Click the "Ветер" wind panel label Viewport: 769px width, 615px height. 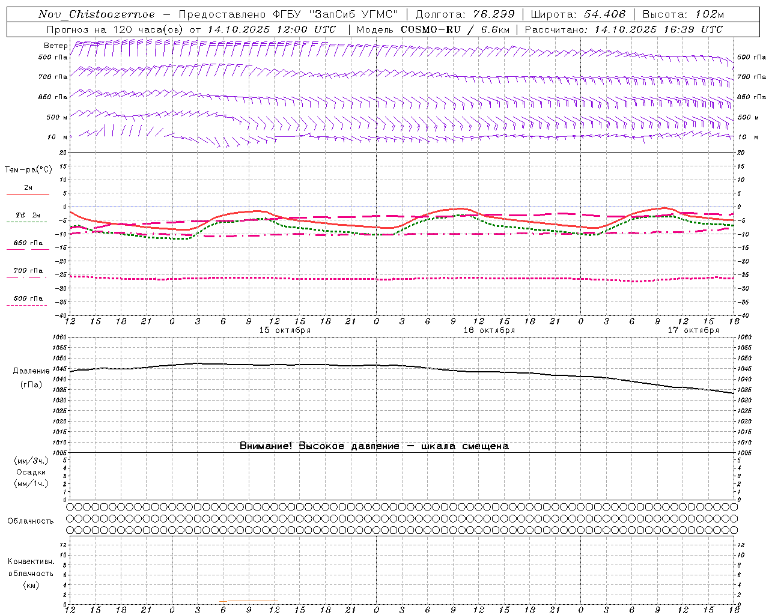pos(55,46)
